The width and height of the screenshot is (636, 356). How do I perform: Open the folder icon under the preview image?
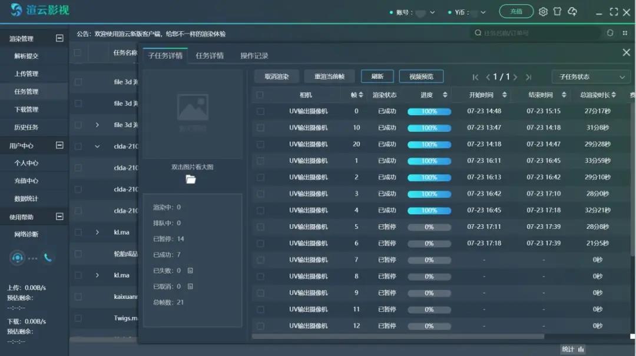coord(191,179)
